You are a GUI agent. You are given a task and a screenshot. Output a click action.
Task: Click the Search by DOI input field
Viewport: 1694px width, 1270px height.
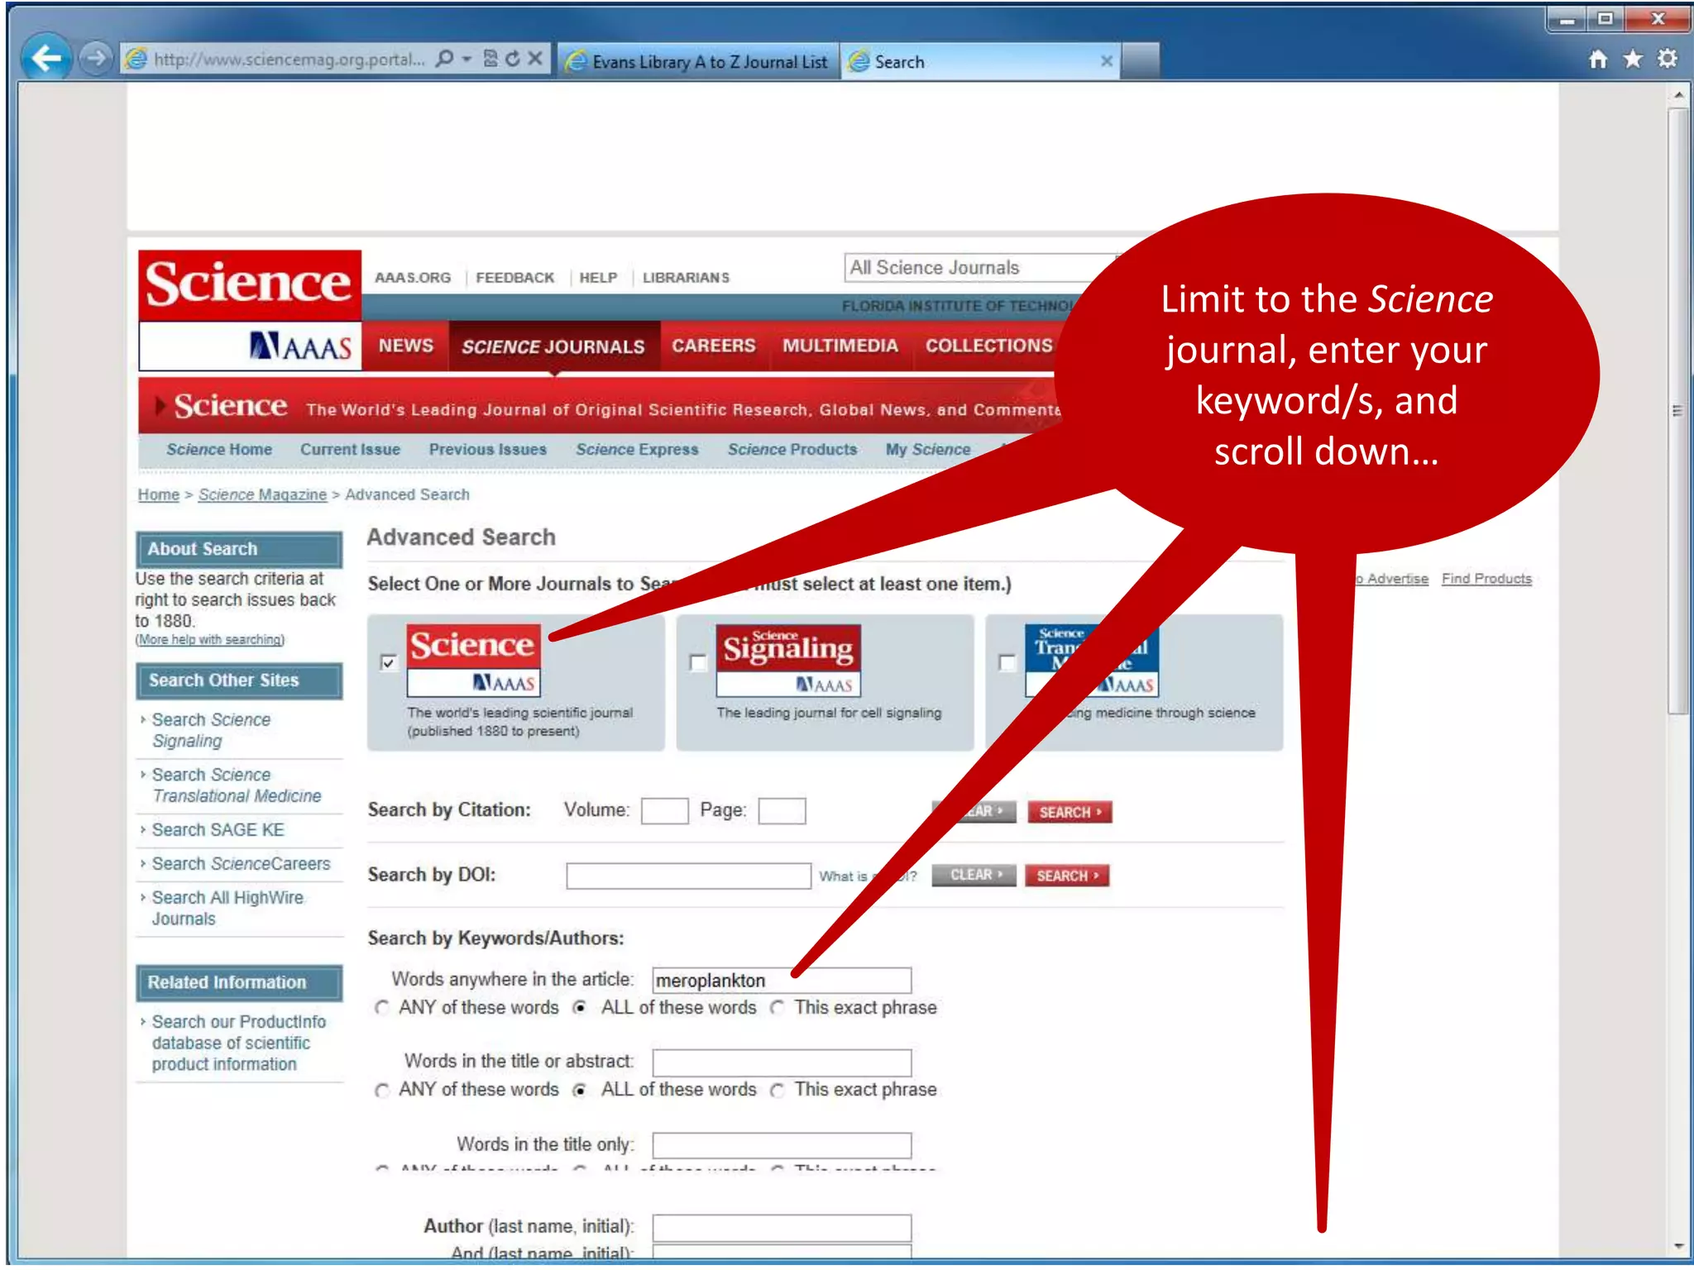coord(688,876)
